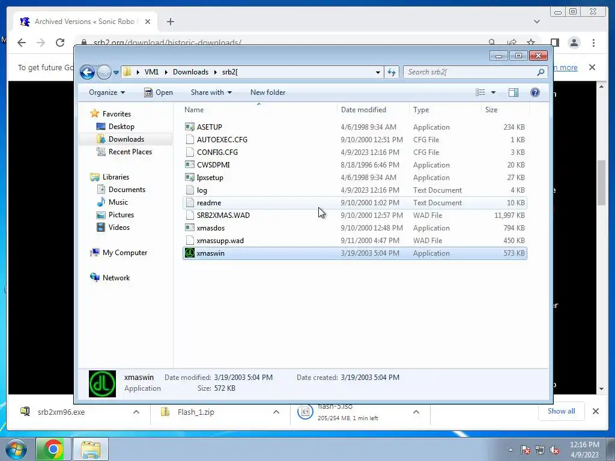This screenshot has width=615, height=461.
Task: Reload the Chrome page
Action: pos(60,43)
